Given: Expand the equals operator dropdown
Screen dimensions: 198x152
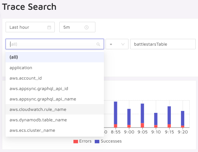Looking at the screenshot, I should click(117, 44).
